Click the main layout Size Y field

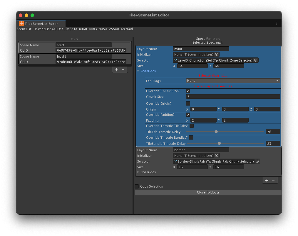[x=229, y=66]
